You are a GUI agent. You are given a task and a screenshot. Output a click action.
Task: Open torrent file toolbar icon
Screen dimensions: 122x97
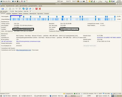click(x=2, y=9)
